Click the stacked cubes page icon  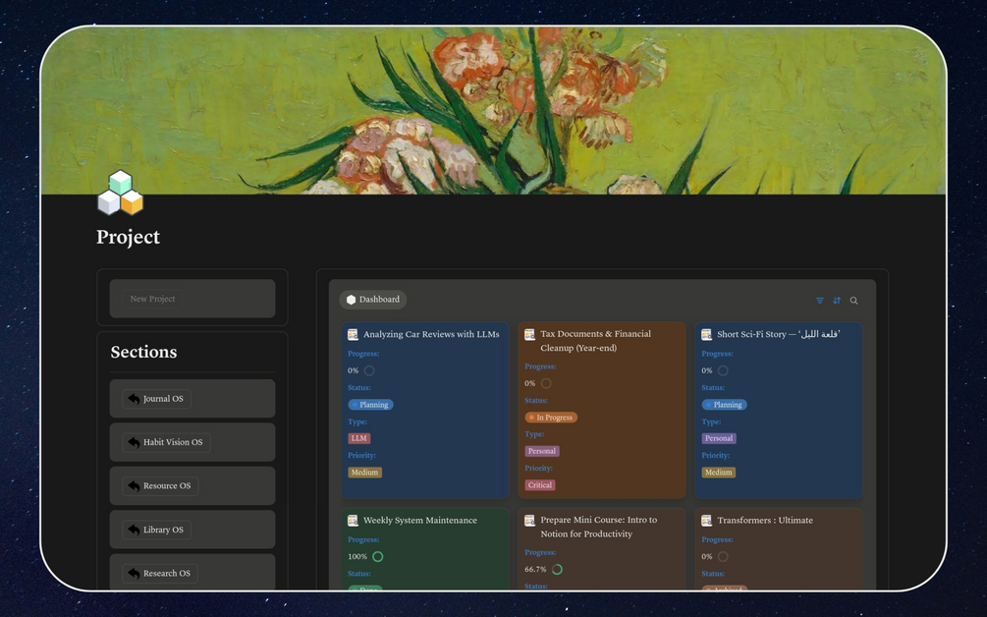[120, 193]
